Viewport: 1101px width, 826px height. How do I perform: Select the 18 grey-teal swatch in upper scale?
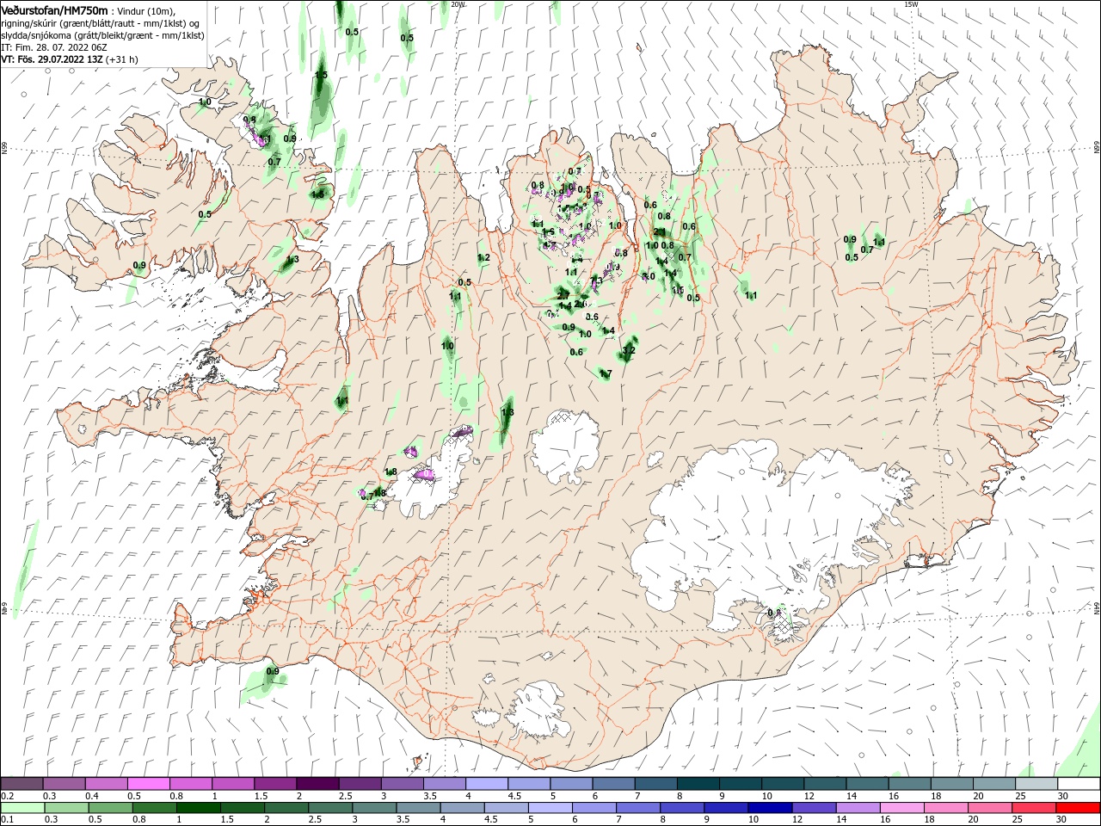(950, 784)
